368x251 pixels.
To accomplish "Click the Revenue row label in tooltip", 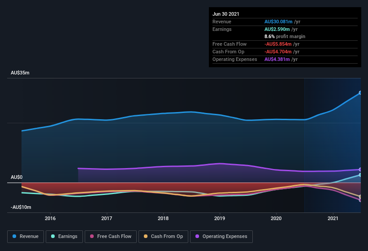I will coord(222,22).
